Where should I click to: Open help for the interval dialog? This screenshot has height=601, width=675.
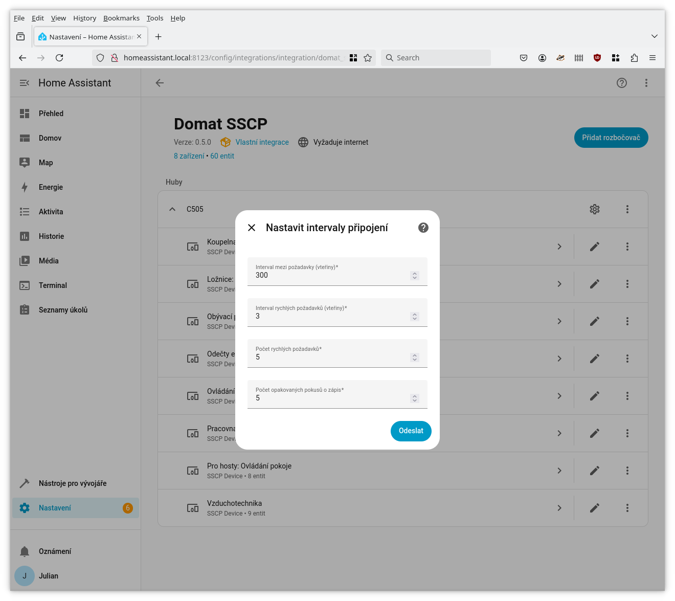tap(423, 228)
